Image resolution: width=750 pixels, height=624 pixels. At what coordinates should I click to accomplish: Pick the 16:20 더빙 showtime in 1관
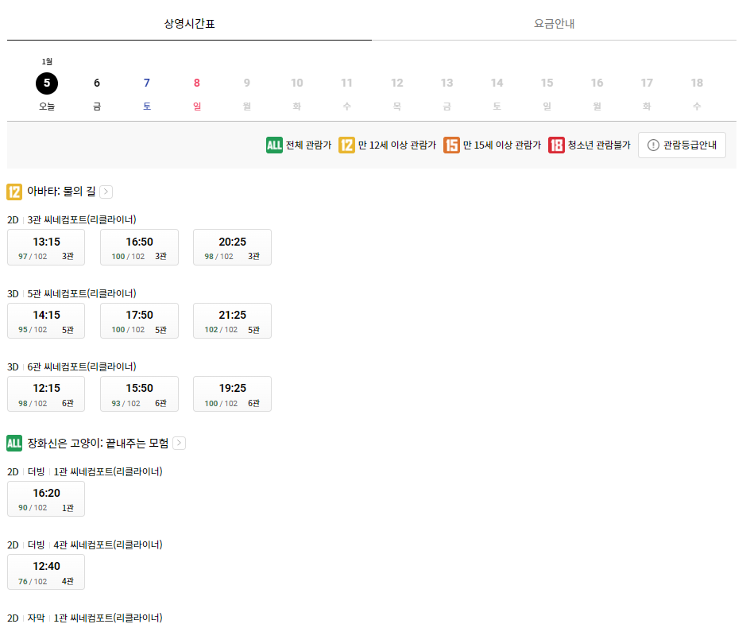45,498
